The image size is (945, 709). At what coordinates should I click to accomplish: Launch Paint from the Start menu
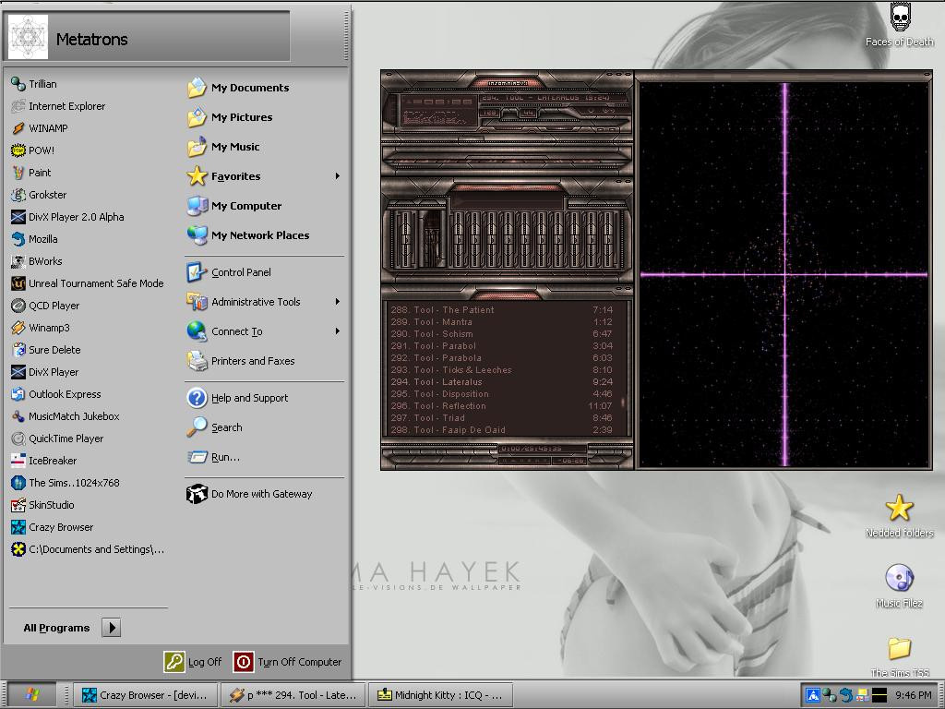tap(30, 173)
